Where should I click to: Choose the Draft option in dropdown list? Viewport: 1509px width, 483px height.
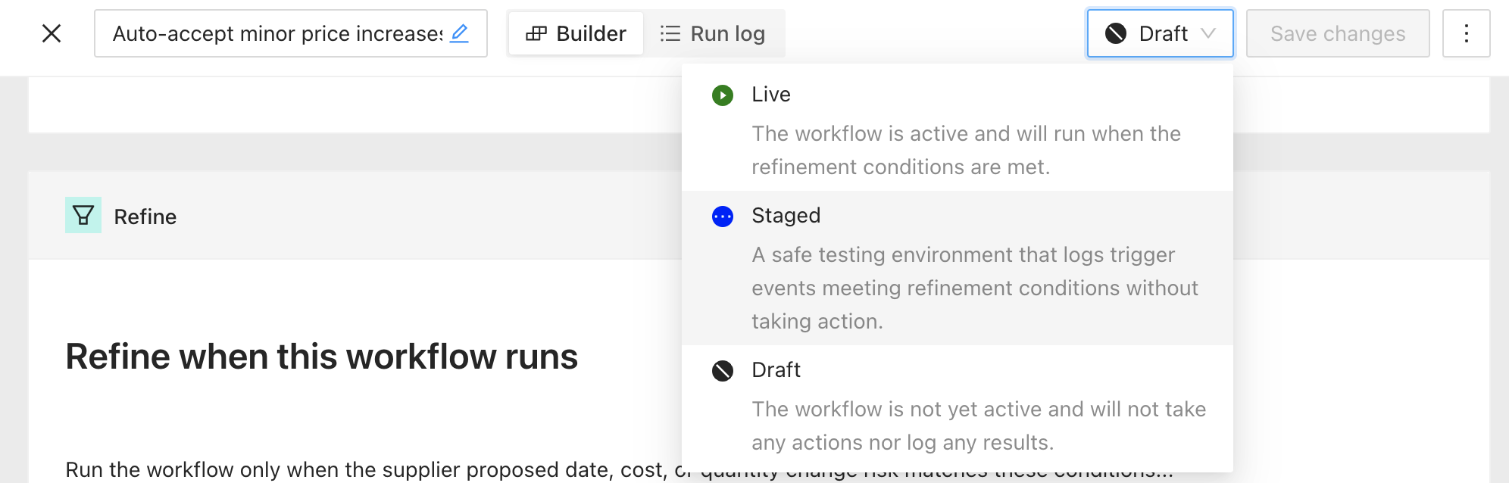[958, 407]
